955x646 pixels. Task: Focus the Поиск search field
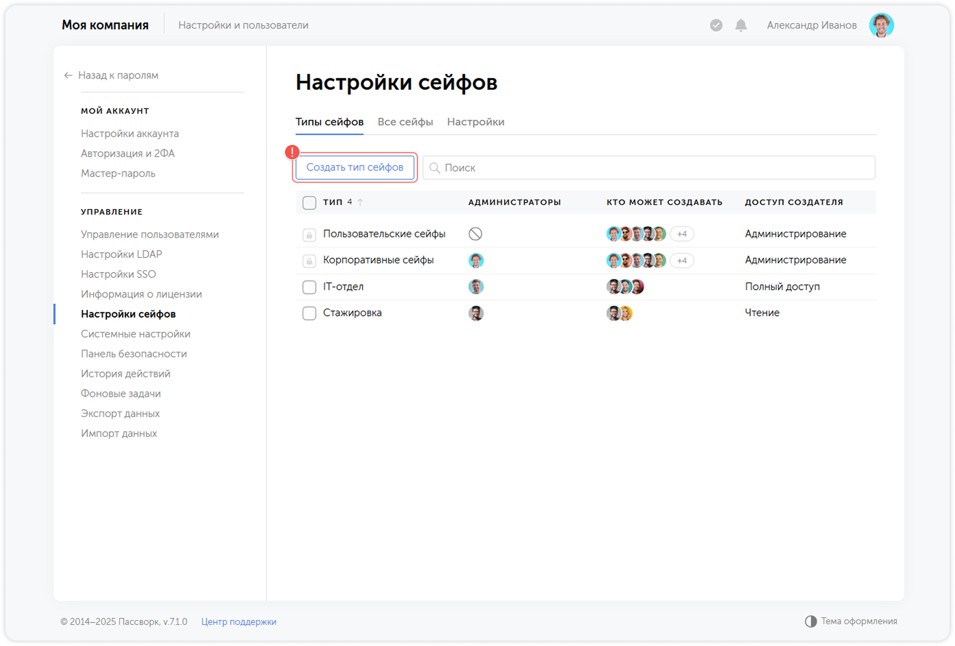(649, 168)
